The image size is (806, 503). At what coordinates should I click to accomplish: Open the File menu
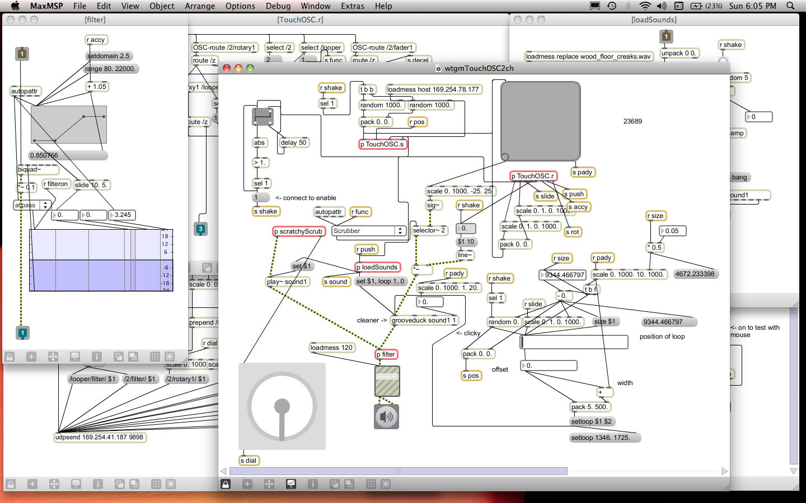tap(79, 6)
